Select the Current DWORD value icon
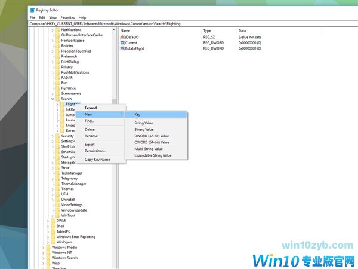The width and height of the screenshot is (358, 269). (x=122, y=43)
